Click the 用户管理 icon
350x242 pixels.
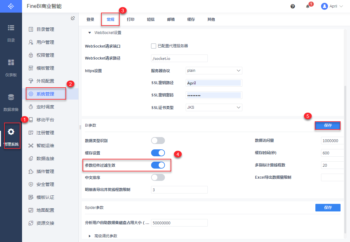(x=31, y=42)
